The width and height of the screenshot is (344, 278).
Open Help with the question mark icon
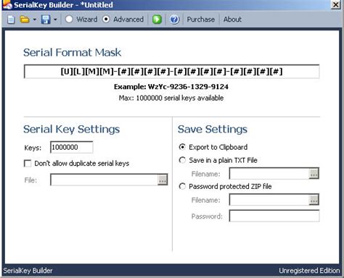coord(174,20)
